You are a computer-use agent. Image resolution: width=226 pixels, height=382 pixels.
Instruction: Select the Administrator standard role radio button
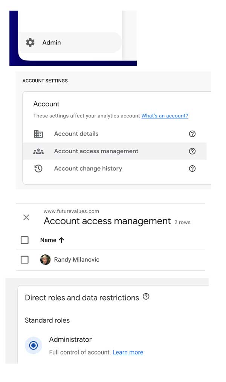pyautogui.click(x=33, y=345)
